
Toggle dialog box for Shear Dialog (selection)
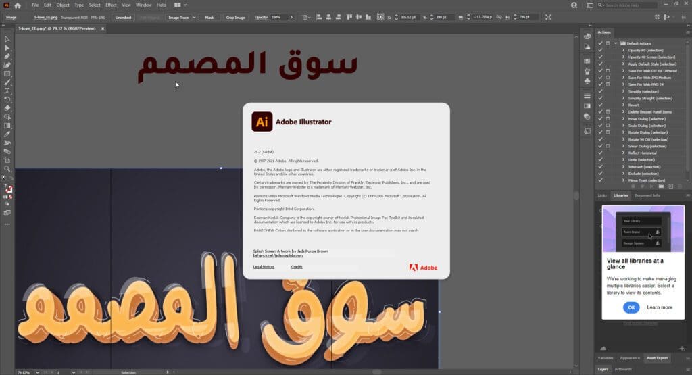pyautogui.click(x=608, y=146)
